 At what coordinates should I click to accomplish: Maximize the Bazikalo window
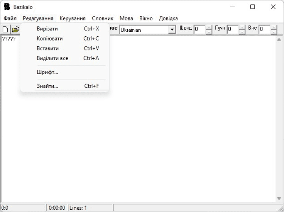[253, 7]
